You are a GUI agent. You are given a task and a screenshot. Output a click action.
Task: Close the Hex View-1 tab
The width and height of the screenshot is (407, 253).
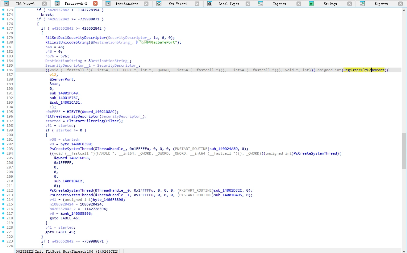pos(197,4)
